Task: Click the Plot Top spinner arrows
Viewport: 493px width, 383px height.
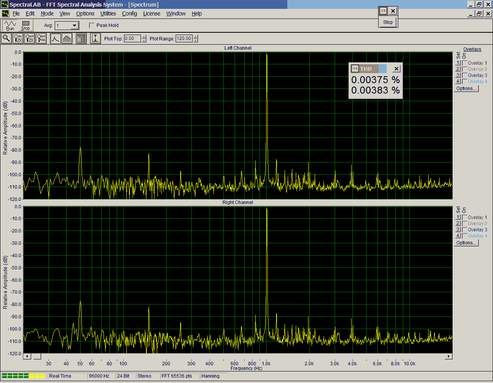Action: (144, 38)
